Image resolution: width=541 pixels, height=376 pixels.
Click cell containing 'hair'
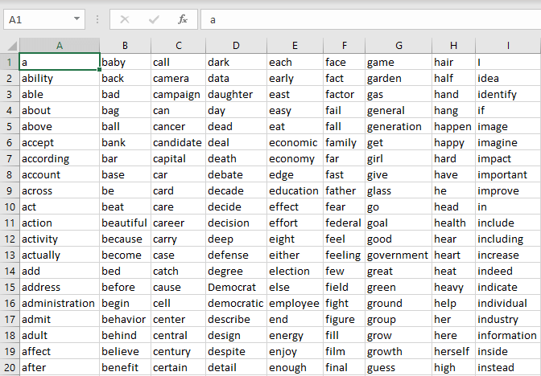pyautogui.click(x=454, y=62)
